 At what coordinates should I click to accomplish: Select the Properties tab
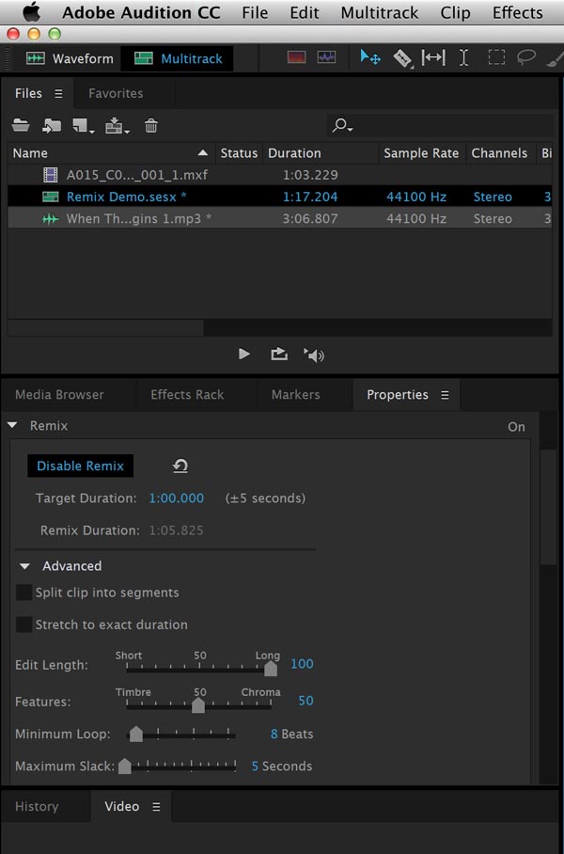(398, 394)
